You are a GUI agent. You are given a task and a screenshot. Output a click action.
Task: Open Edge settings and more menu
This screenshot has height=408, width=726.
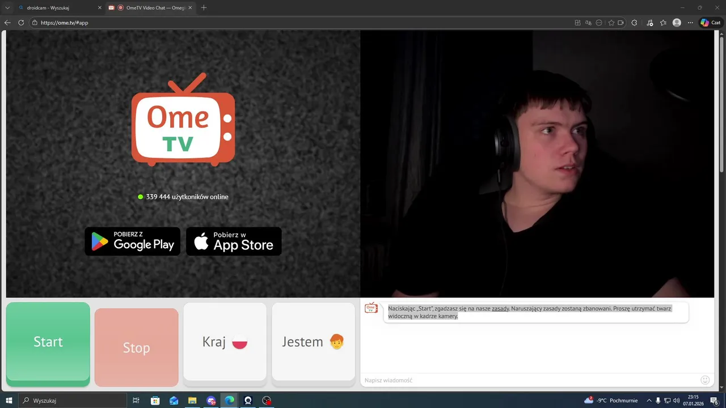click(690, 23)
